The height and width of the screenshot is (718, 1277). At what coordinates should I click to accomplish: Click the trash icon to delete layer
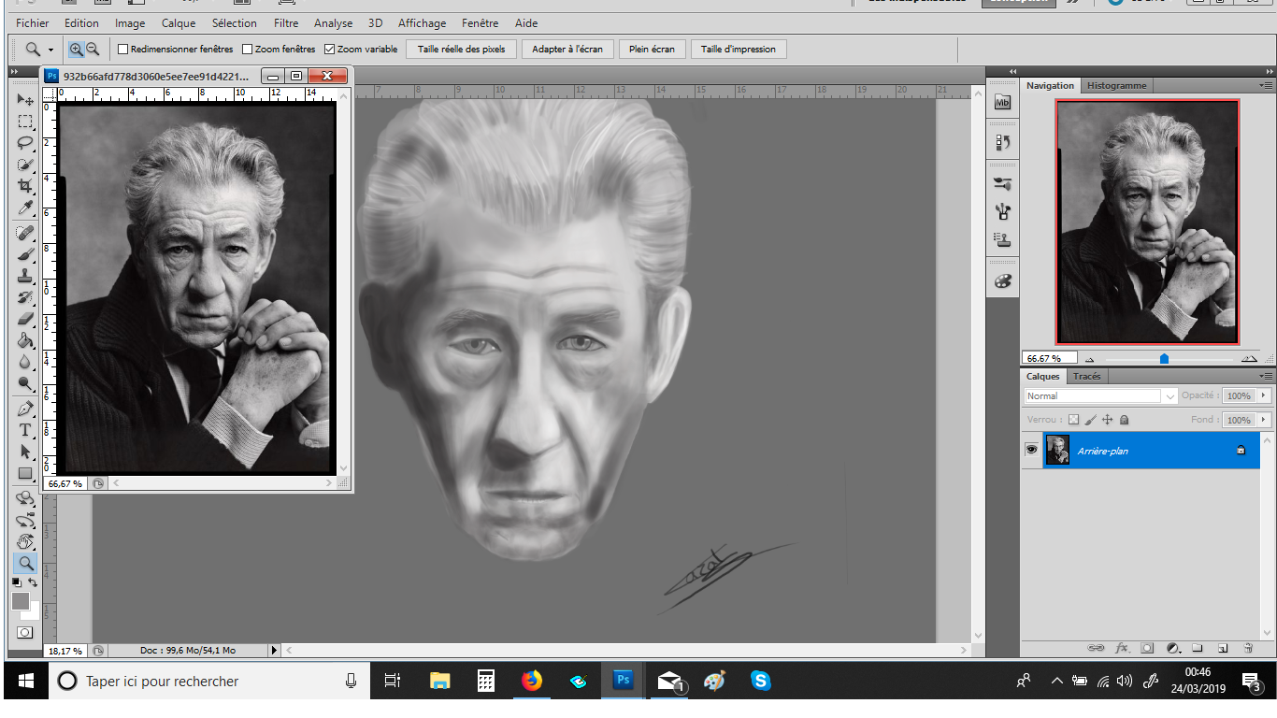coord(1247,648)
